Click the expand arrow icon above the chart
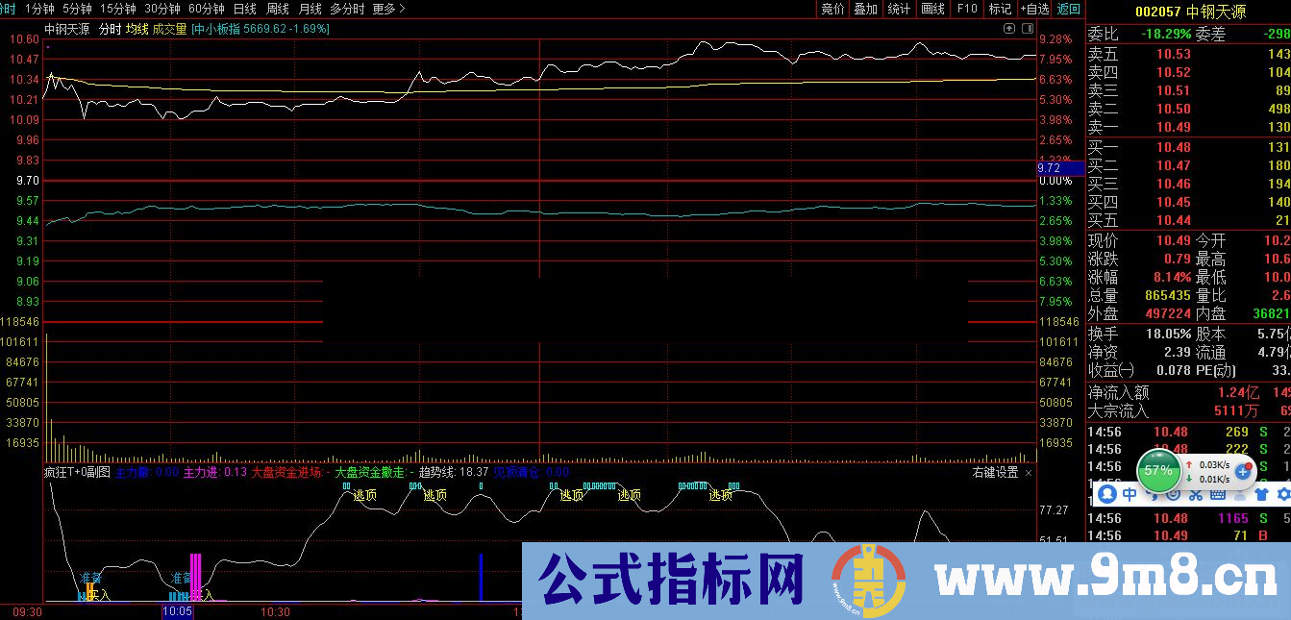The image size is (1291, 620). (1009, 29)
